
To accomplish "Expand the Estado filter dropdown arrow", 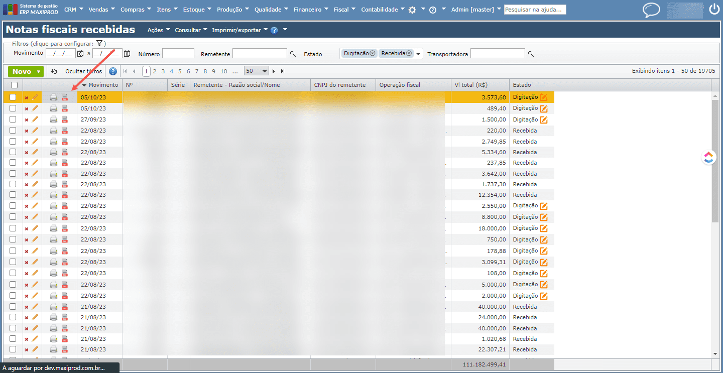I will [x=418, y=54].
